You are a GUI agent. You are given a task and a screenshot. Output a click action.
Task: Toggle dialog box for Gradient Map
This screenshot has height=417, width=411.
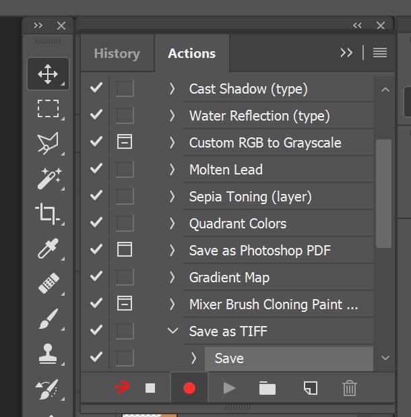(x=125, y=277)
